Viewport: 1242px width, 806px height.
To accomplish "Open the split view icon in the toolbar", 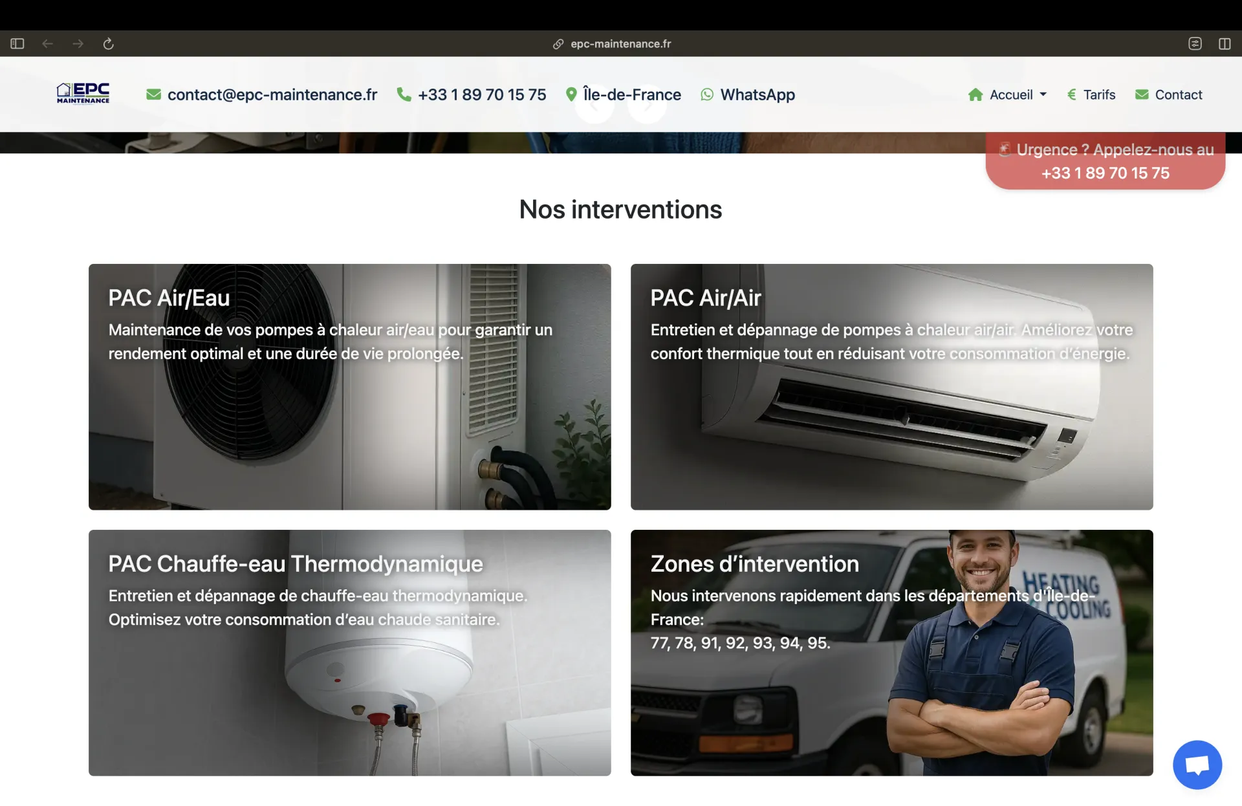I will pyautogui.click(x=1225, y=43).
